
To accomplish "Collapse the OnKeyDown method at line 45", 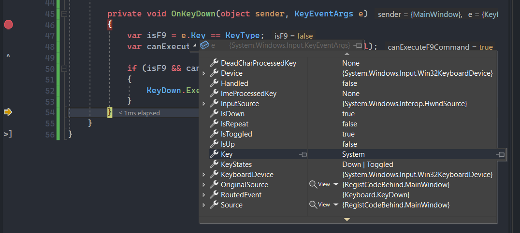I will tap(64, 14).
